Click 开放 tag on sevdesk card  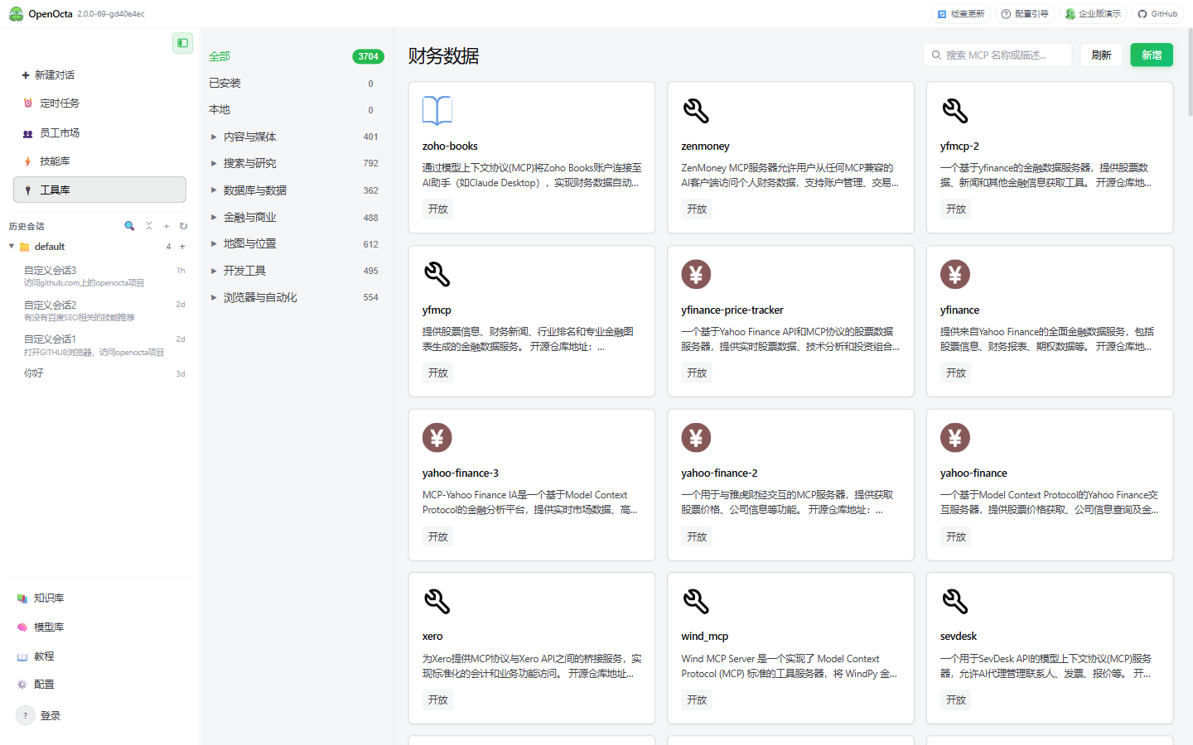click(956, 700)
